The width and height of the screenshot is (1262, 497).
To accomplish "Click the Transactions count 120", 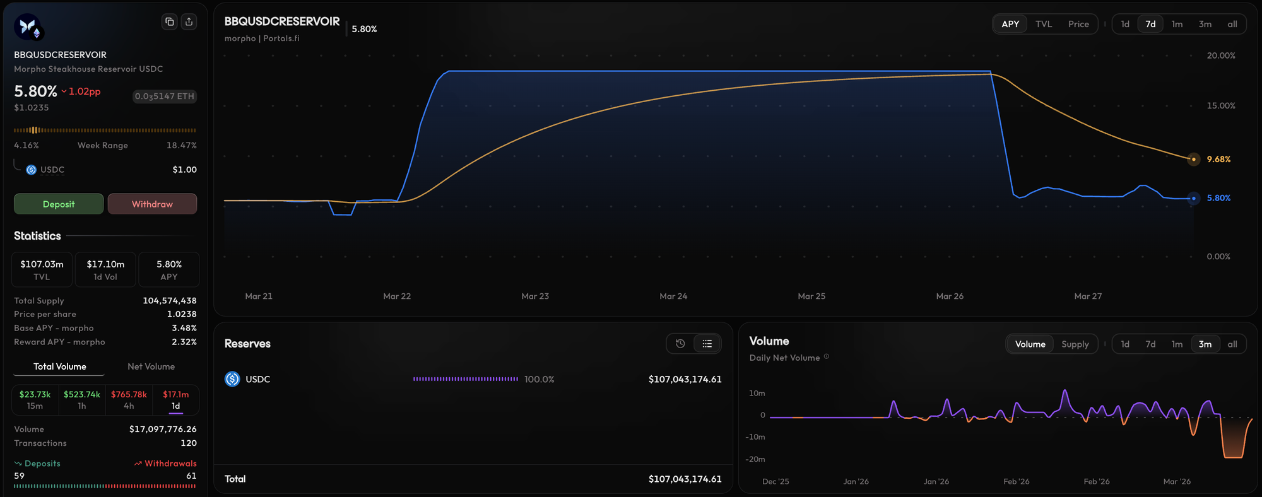I will point(189,443).
